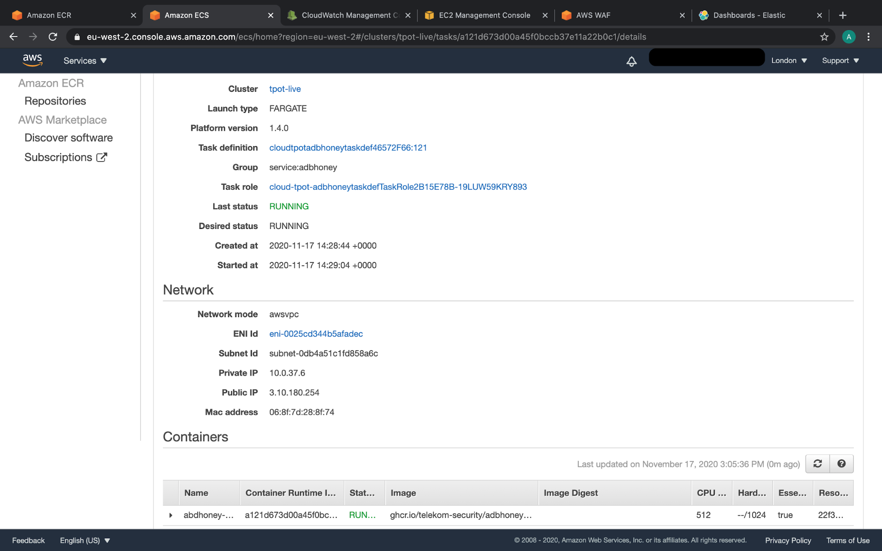Open London region dropdown
882x551 pixels.
[789, 61]
